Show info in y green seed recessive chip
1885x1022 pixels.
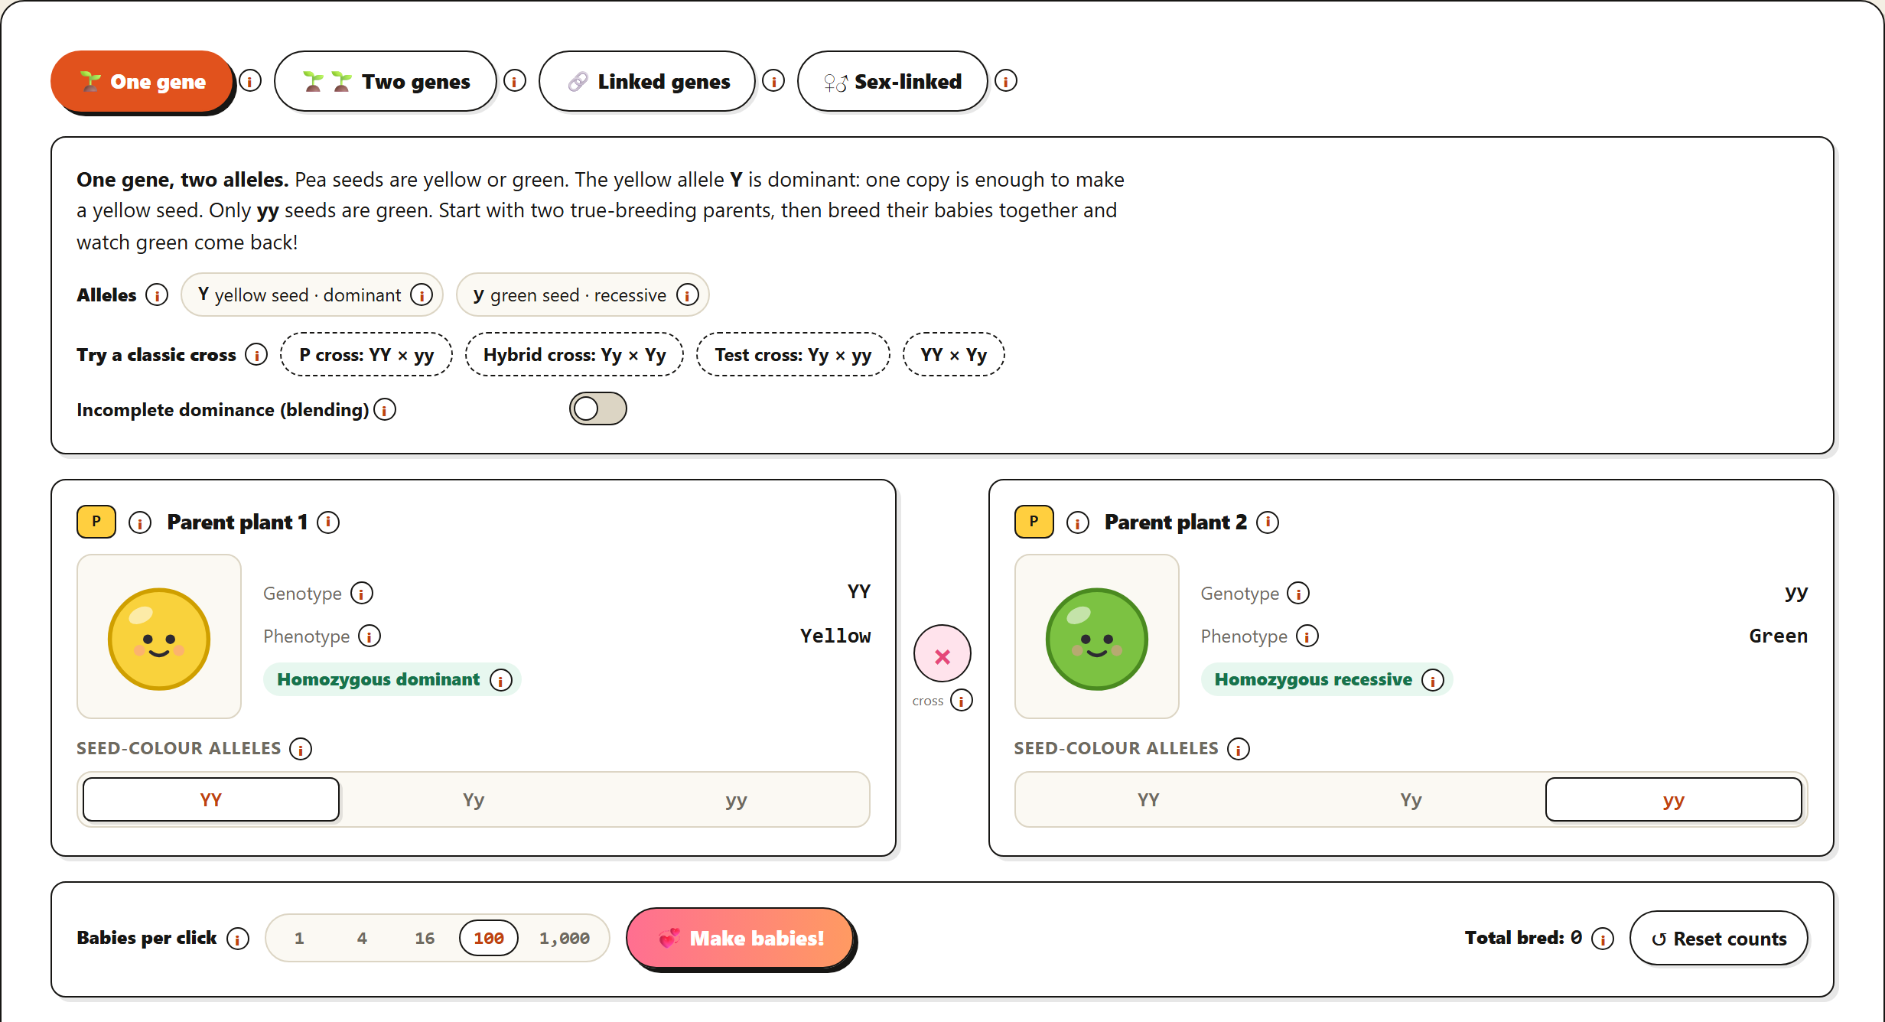(688, 295)
